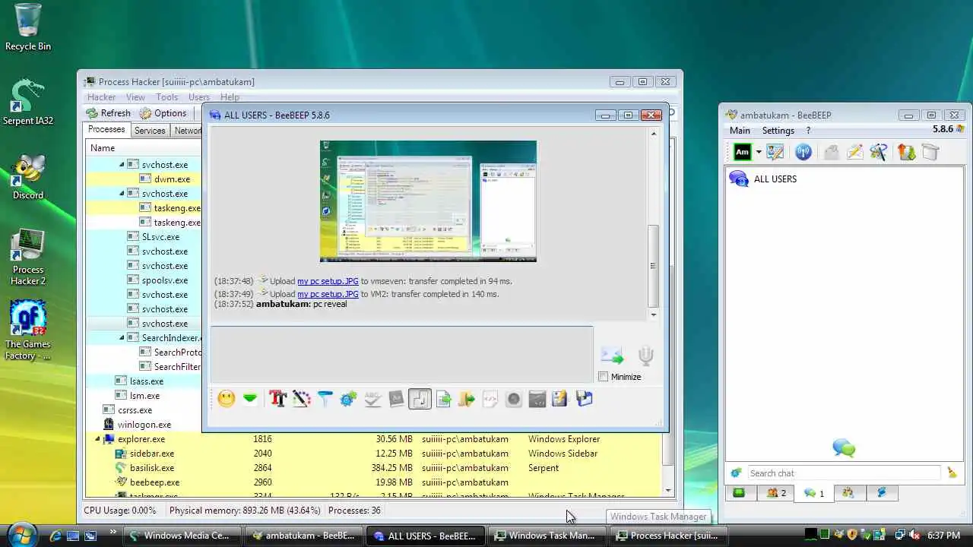This screenshot has width=973, height=547.
Task: Click the Am user avatar in BeeBEEP main toolbar
Action: [742, 152]
